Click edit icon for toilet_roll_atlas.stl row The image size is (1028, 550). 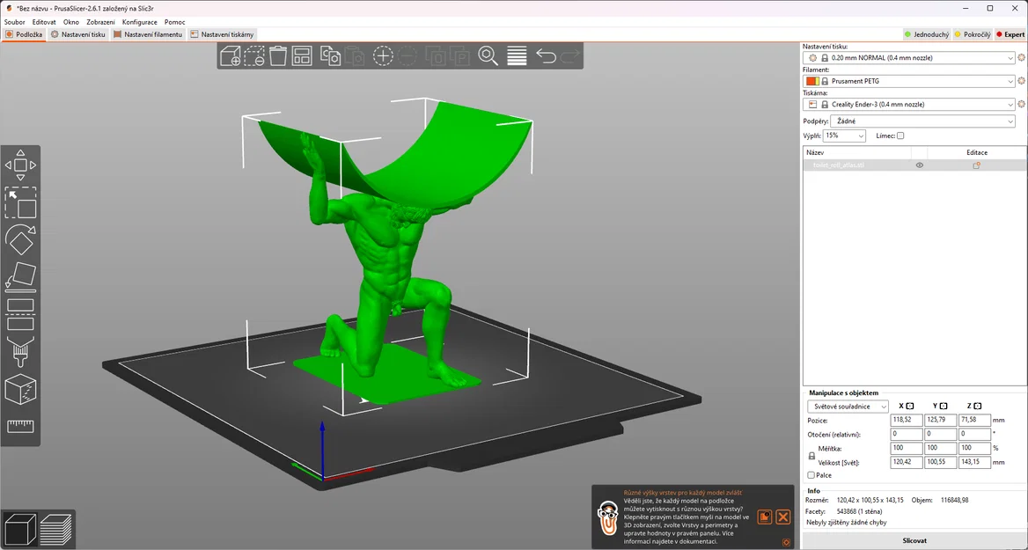coord(976,165)
